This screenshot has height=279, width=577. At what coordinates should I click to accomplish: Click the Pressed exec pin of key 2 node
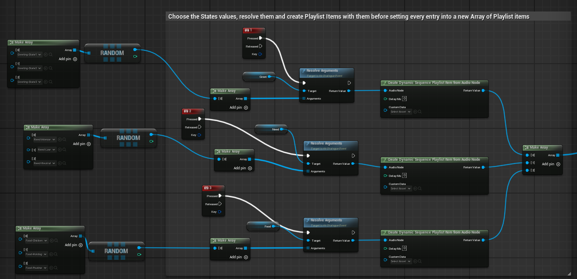pyautogui.click(x=199, y=119)
